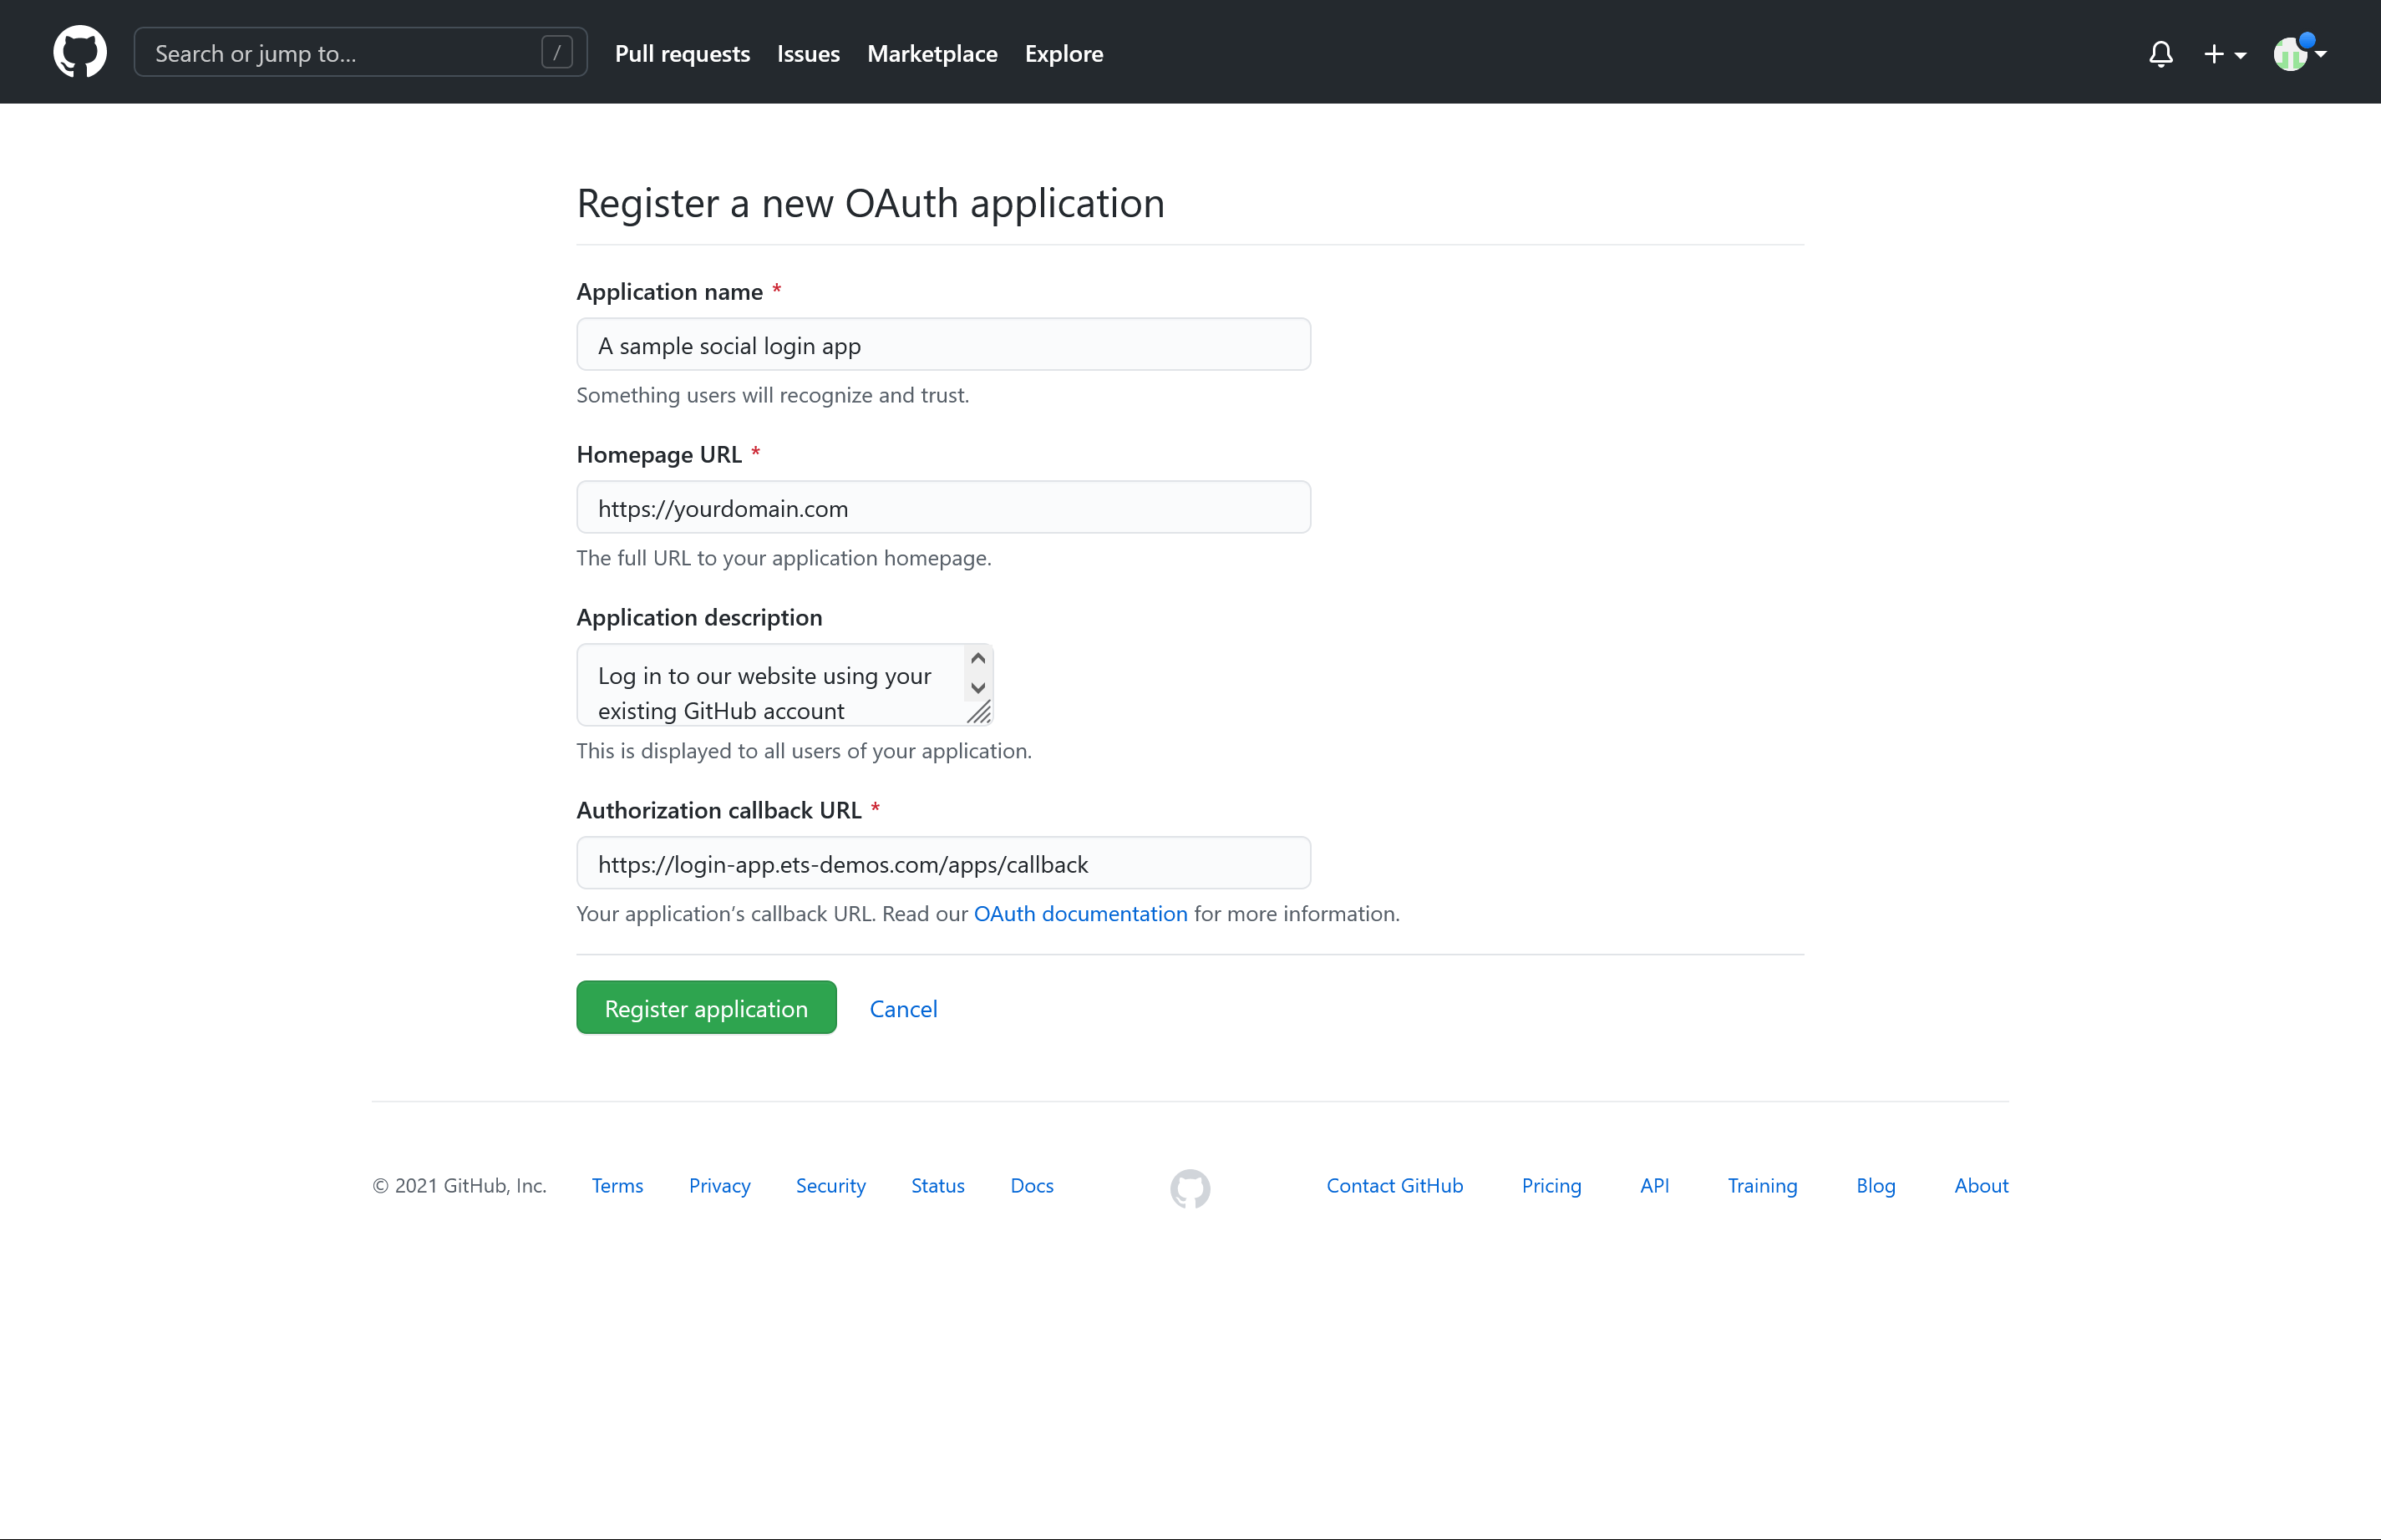The image size is (2381, 1540).
Task: Open the Explore page
Action: [x=1064, y=54]
